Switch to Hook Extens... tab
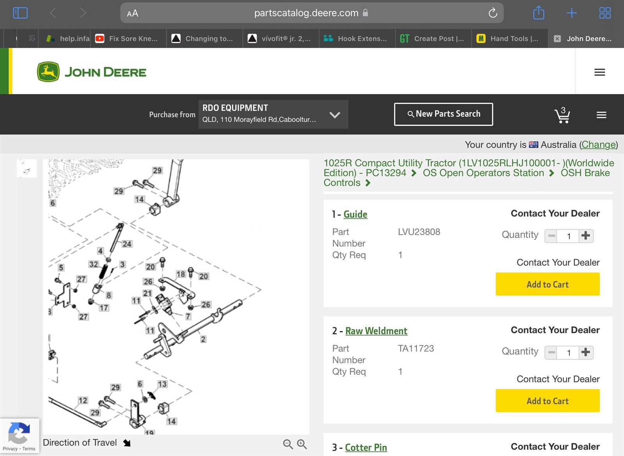 [x=357, y=39]
